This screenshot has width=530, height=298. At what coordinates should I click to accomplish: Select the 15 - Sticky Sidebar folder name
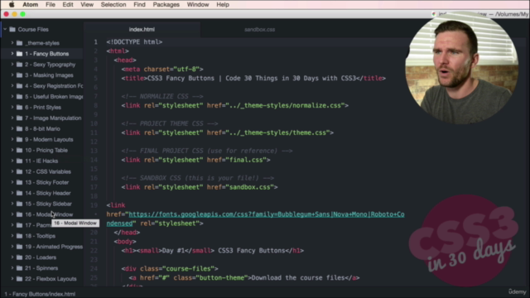(x=48, y=204)
